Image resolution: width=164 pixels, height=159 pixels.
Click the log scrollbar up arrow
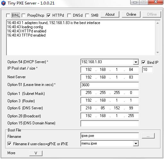click(x=158, y=23)
